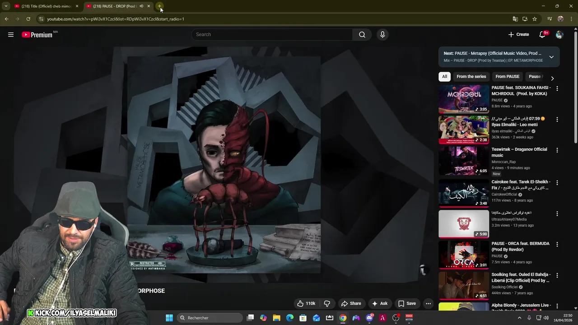Click the YouTube search input field

[x=273, y=35]
